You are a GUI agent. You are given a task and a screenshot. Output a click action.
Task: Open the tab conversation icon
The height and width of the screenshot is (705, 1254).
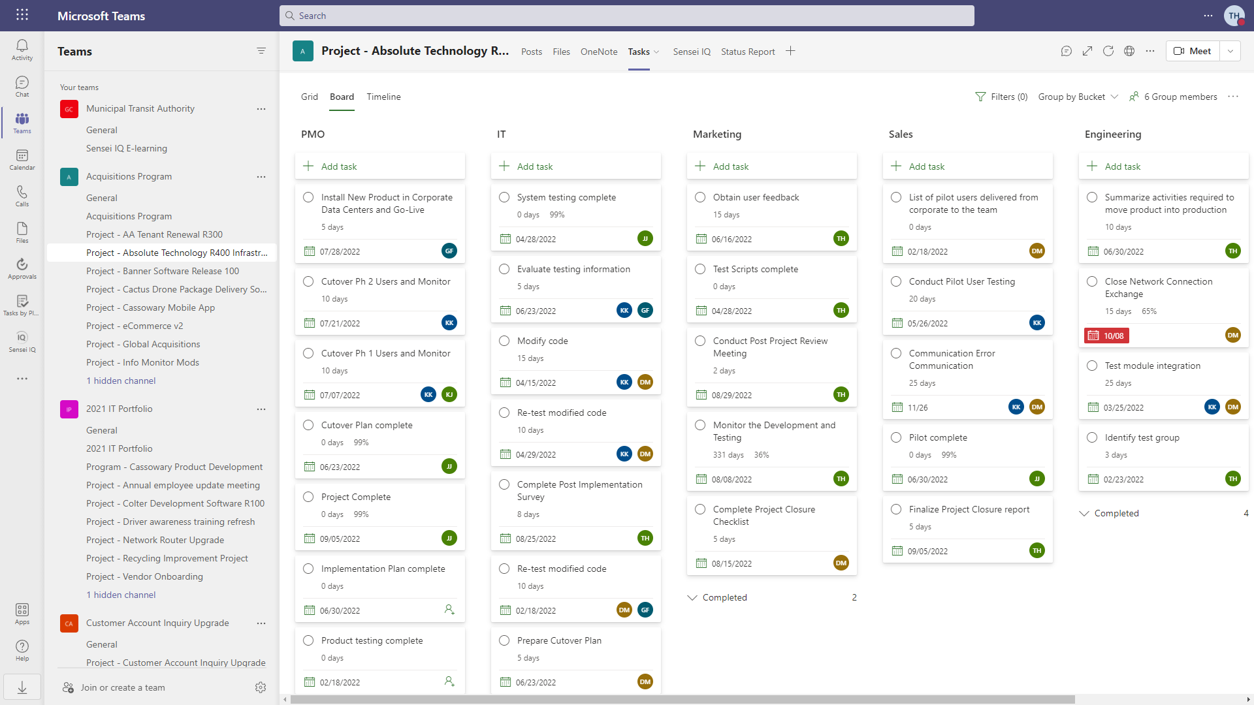[x=1067, y=51]
